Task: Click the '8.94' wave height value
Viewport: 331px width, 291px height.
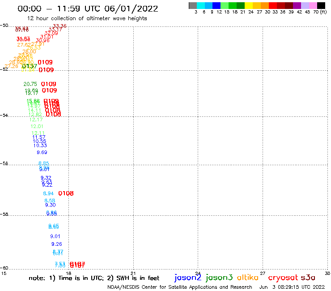Action: [x=49, y=193]
